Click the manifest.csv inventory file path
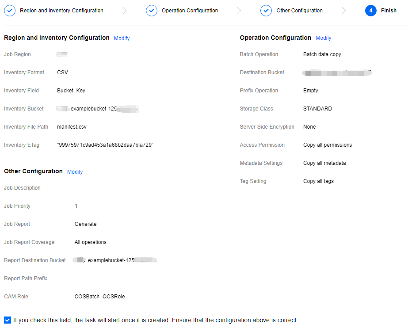 point(72,127)
